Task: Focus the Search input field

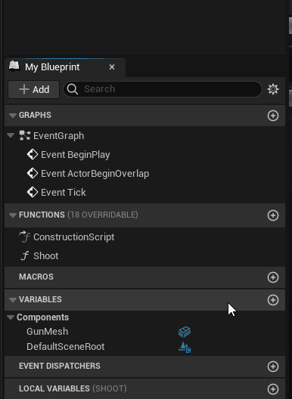Action: click(163, 89)
